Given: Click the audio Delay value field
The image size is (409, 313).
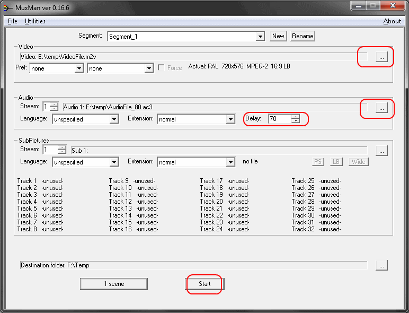Looking at the screenshot, I should point(280,119).
